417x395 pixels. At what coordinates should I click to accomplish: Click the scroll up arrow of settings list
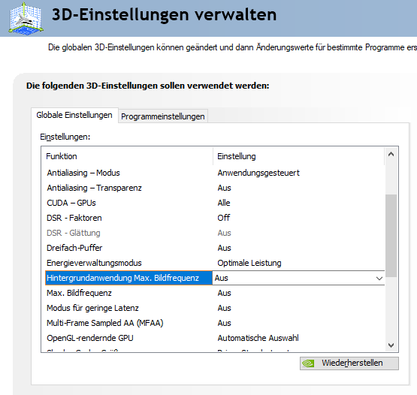391,154
